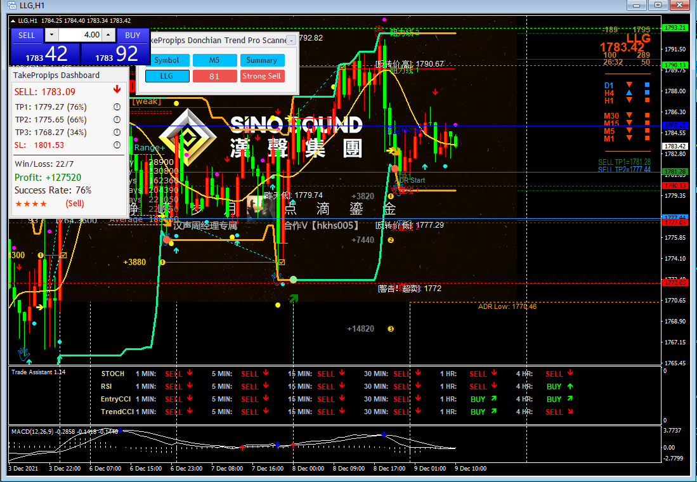Click the blue square indicator next to D1
Viewport: 697px width, 482px height.
pyautogui.click(x=647, y=84)
